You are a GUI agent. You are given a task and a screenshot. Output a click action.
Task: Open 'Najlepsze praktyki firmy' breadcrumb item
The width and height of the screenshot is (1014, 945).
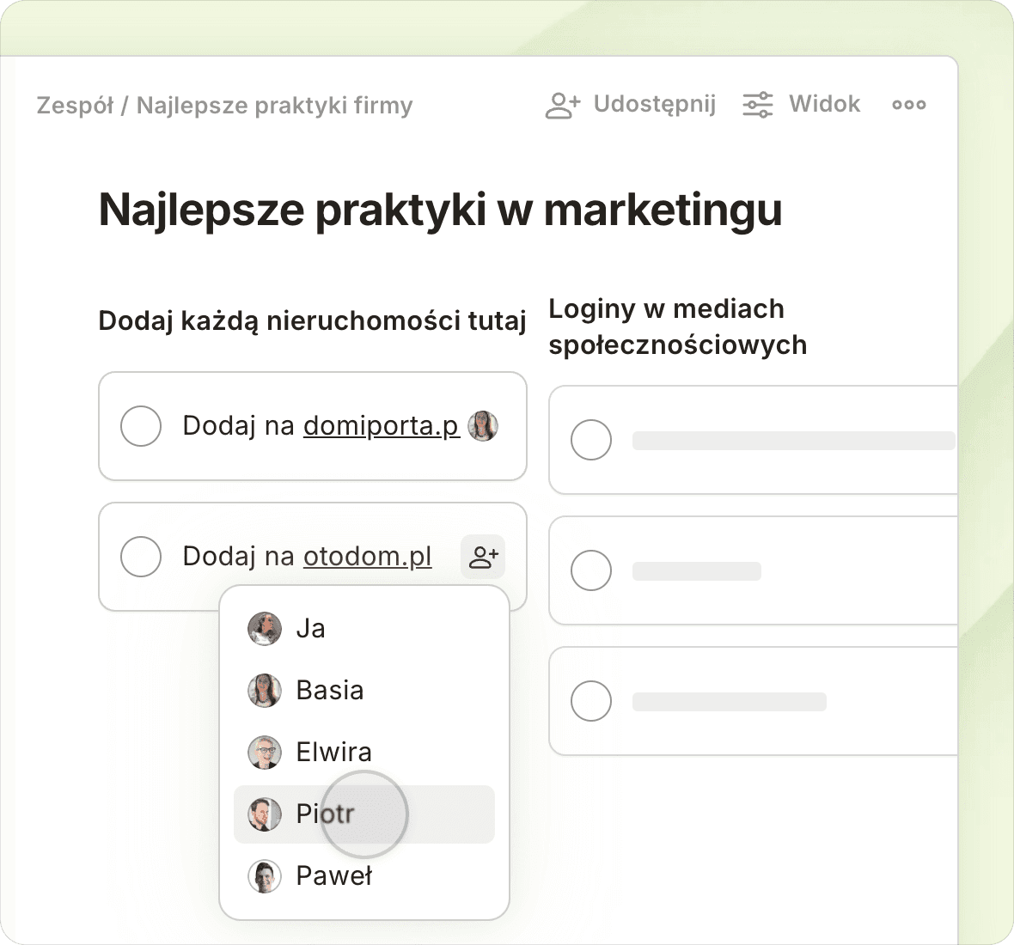274,106
